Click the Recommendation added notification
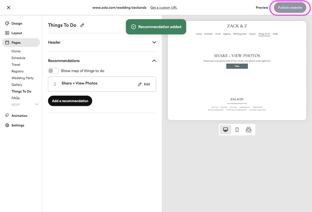The height and width of the screenshot is (212, 312). point(156,27)
